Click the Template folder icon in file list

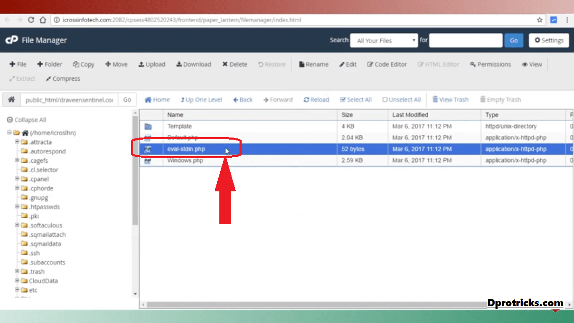(148, 126)
